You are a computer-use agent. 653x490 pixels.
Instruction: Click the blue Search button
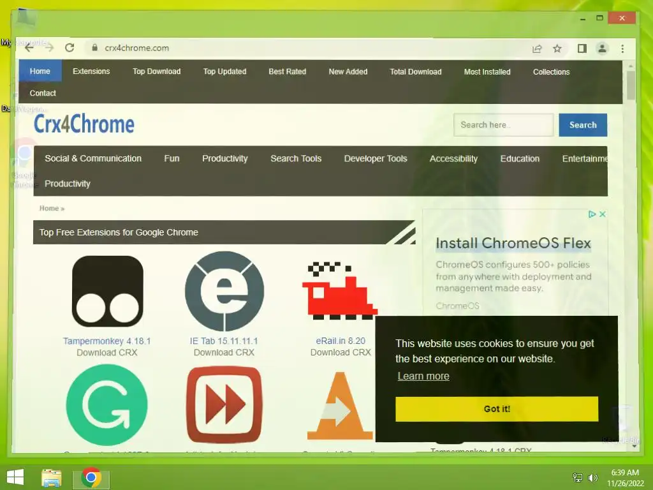pos(583,124)
